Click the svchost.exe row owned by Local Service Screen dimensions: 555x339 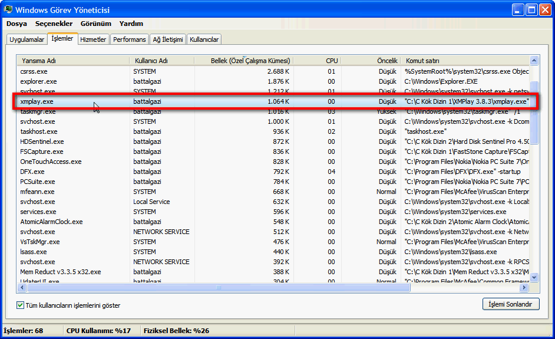pos(273,202)
